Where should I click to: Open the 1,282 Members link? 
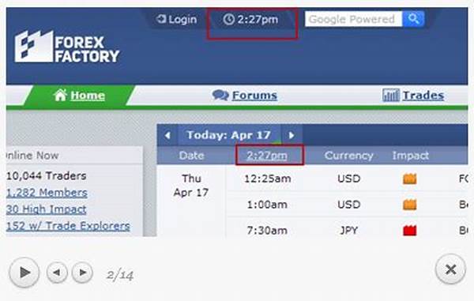(x=47, y=193)
